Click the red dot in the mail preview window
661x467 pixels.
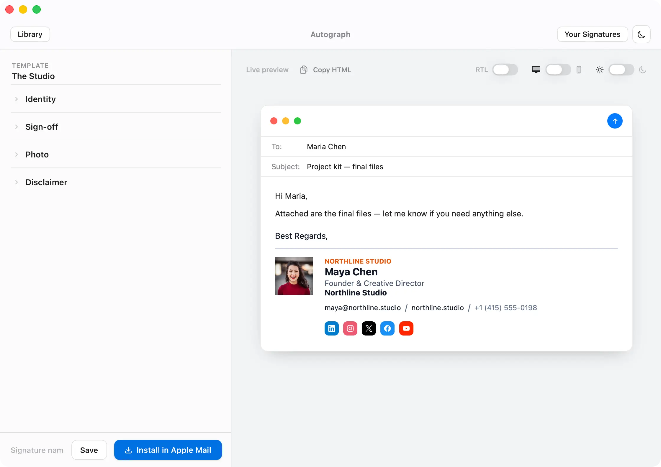(x=274, y=121)
